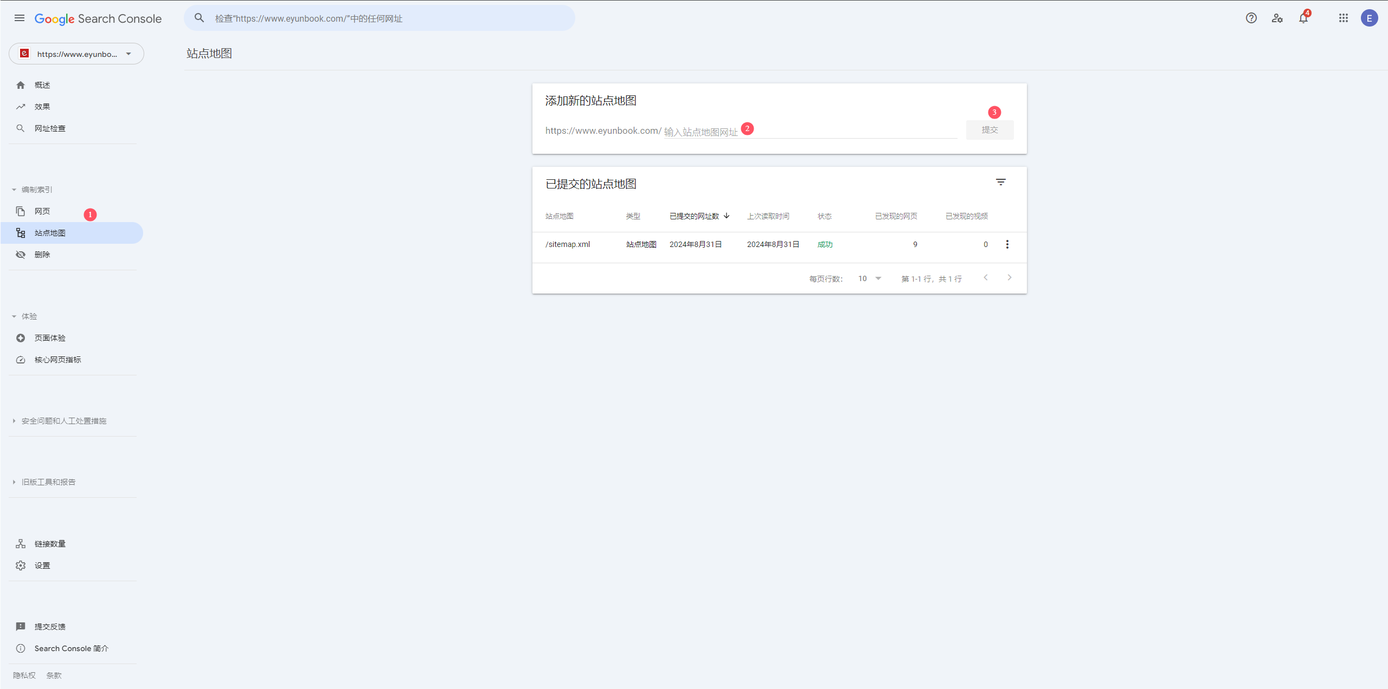This screenshot has width=1388, height=689.
Task: Select the 网址检查 search icon in sidebar
Action: coord(20,128)
